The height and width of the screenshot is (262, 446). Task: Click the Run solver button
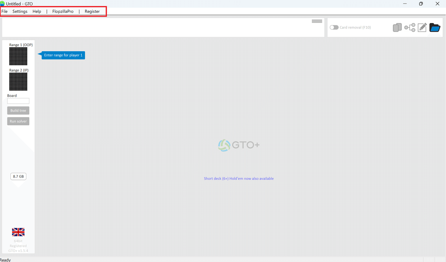pos(18,121)
